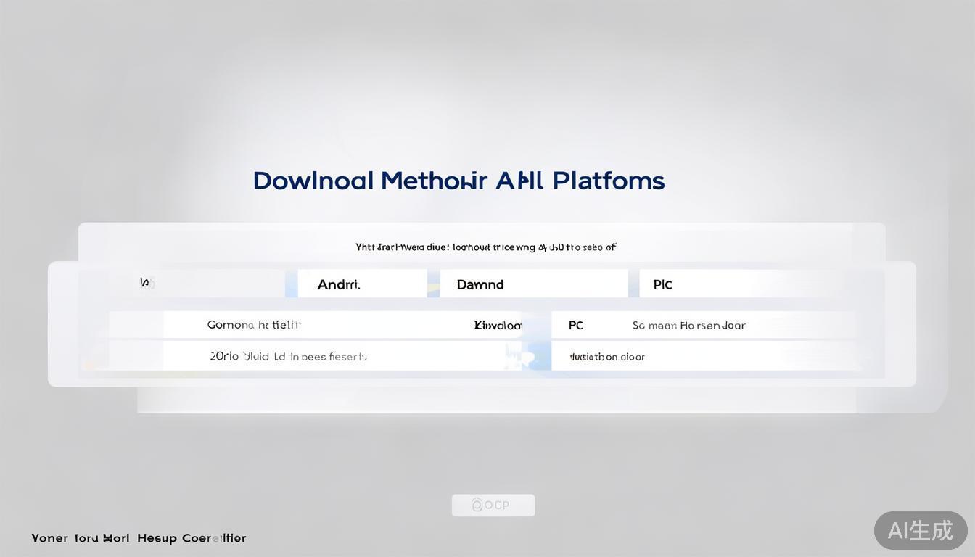The width and height of the screenshot is (975, 557).
Task: Click the Downlnoal Methohr AHll Platfoms heading
Action: (x=458, y=181)
